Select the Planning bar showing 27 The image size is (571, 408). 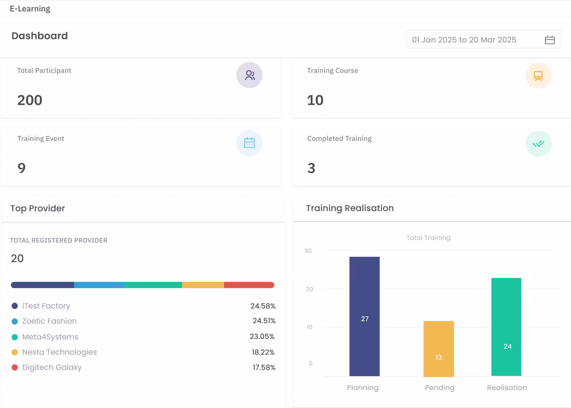tap(365, 316)
